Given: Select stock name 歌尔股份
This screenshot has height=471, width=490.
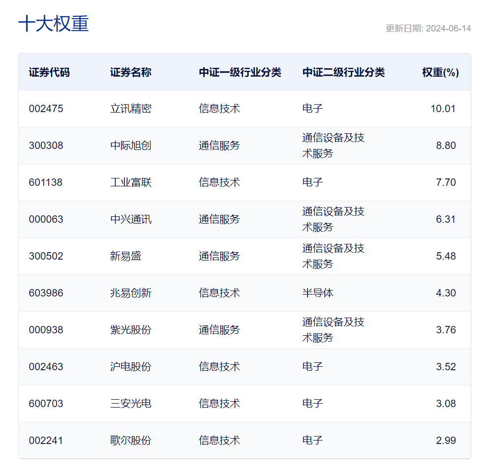Looking at the screenshot, I should (131, 441).
